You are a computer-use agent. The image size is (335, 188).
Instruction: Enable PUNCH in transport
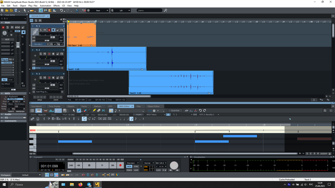coord(129,170)
